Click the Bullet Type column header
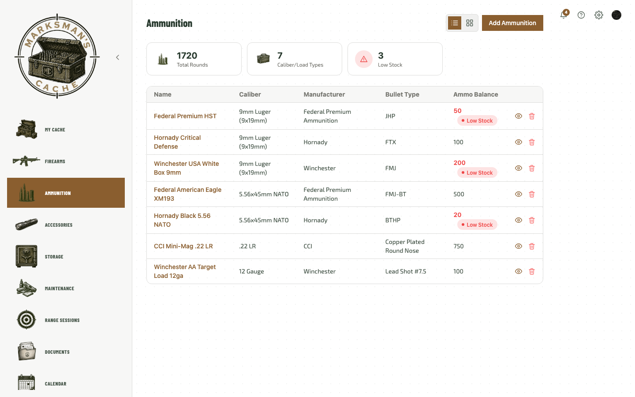 click(402, 94)
